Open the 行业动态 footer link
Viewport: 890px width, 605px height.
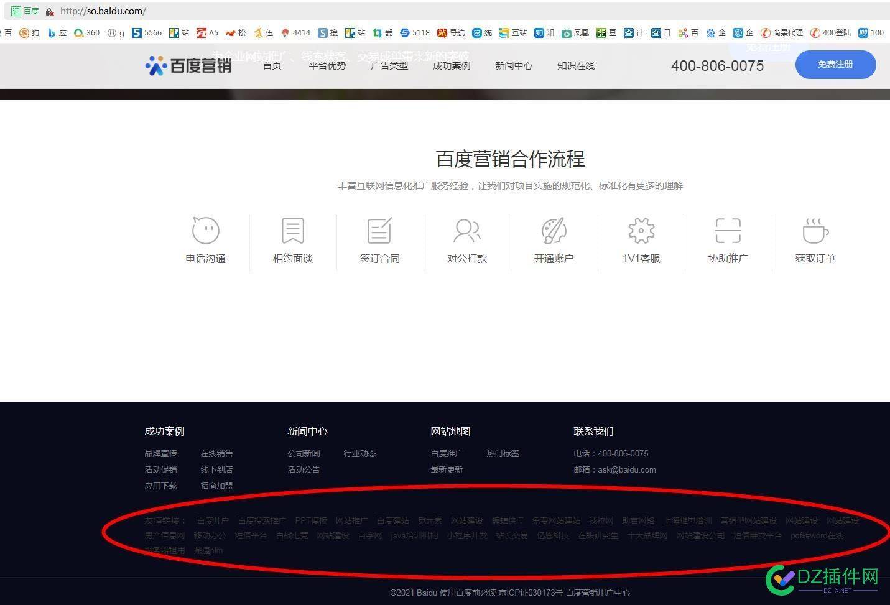tap(359, 453)
